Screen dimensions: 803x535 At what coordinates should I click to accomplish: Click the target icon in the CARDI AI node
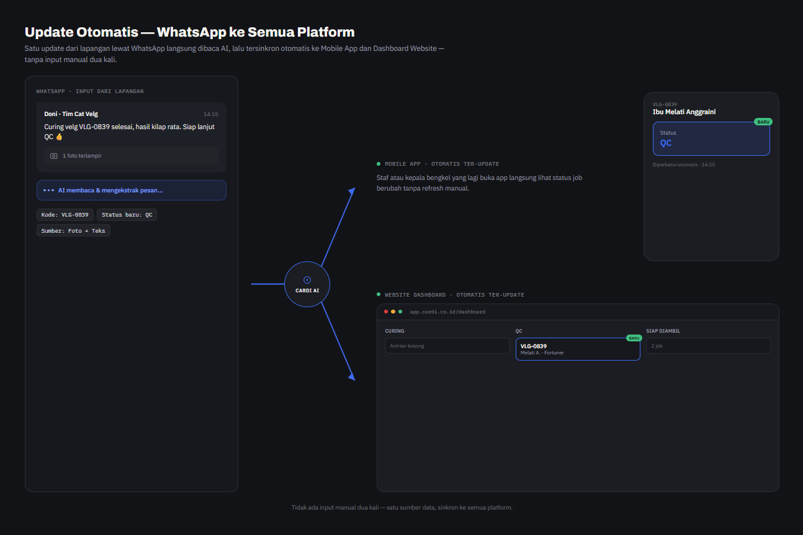pos(307,280)
